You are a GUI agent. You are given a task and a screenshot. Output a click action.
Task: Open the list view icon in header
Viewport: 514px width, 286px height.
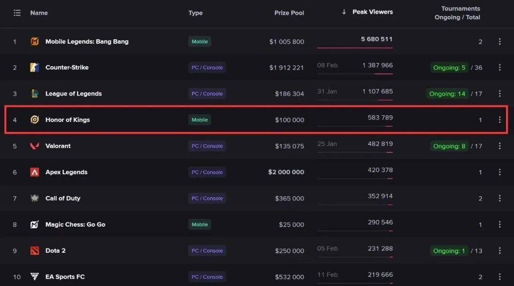tap(17, 13)
